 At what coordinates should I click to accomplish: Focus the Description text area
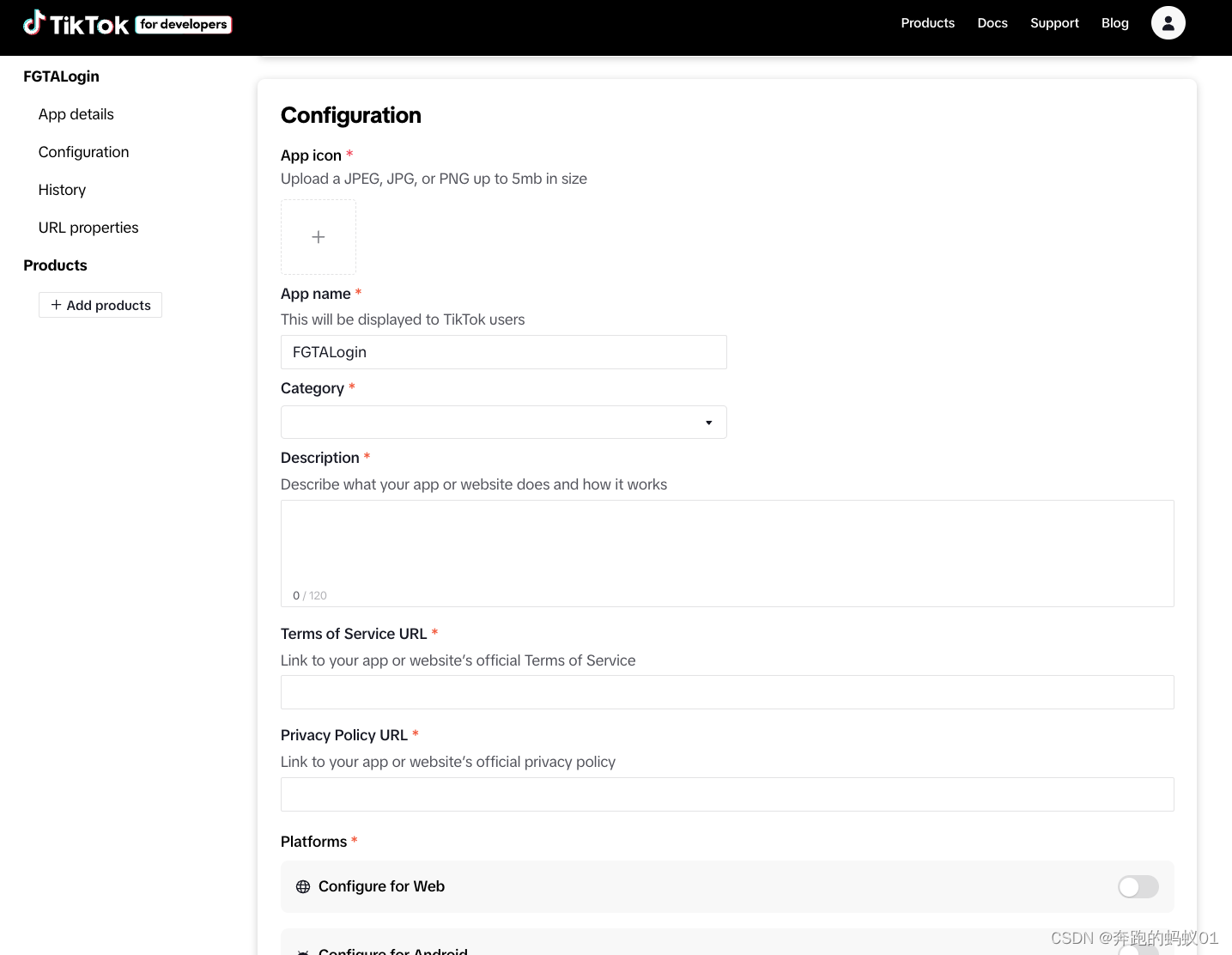(727, 553)
